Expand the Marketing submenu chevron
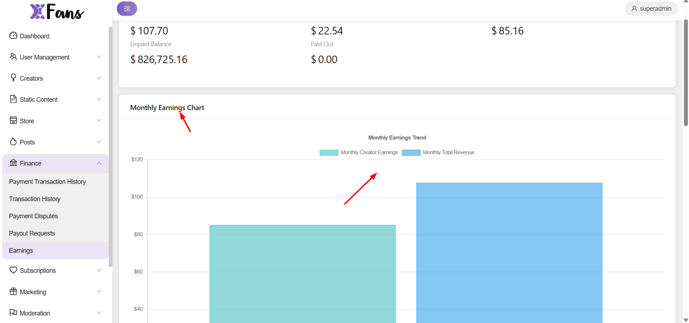This screenshot has height=323, width=689. 99,291
